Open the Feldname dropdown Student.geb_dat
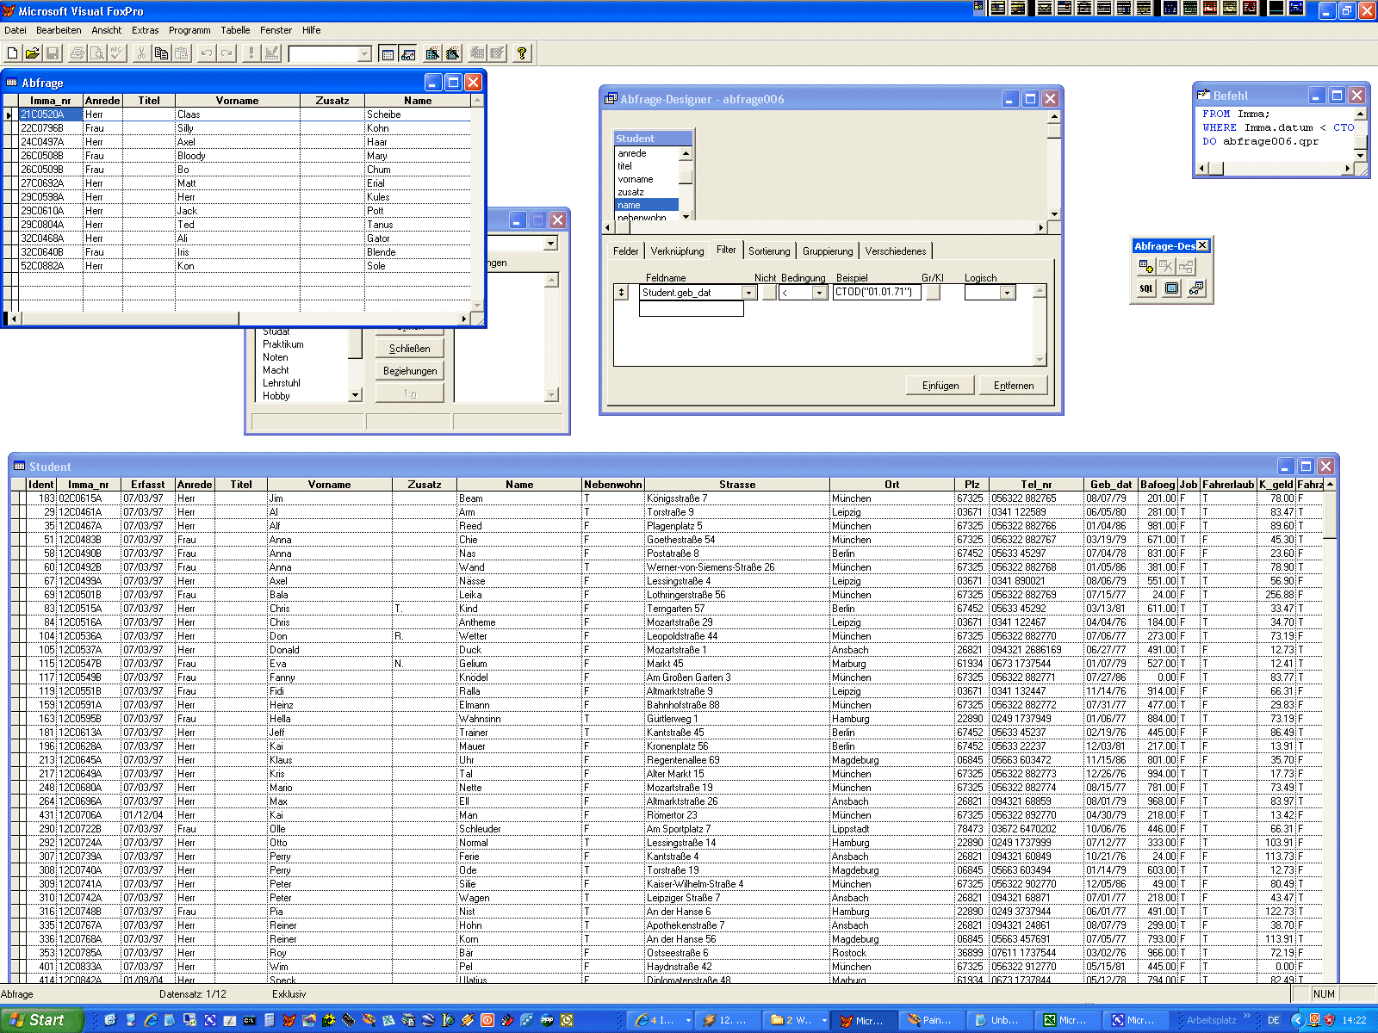 [x=748, y=293]
